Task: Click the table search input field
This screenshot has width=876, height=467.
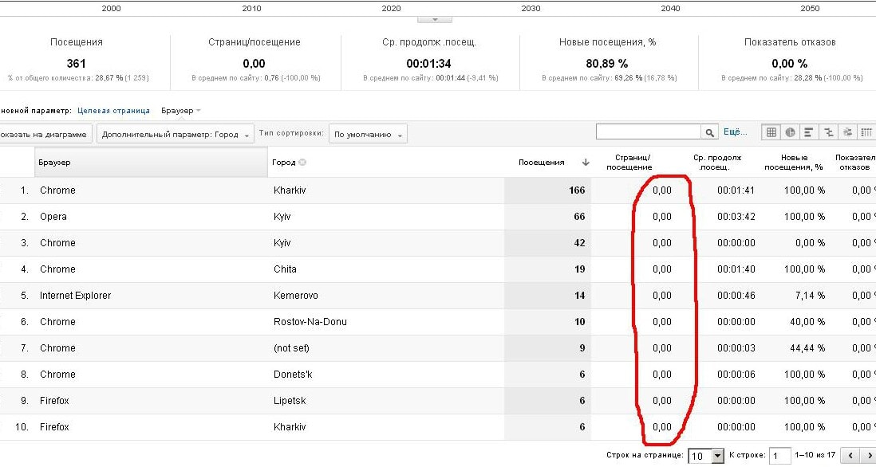Action: point(648,132)
